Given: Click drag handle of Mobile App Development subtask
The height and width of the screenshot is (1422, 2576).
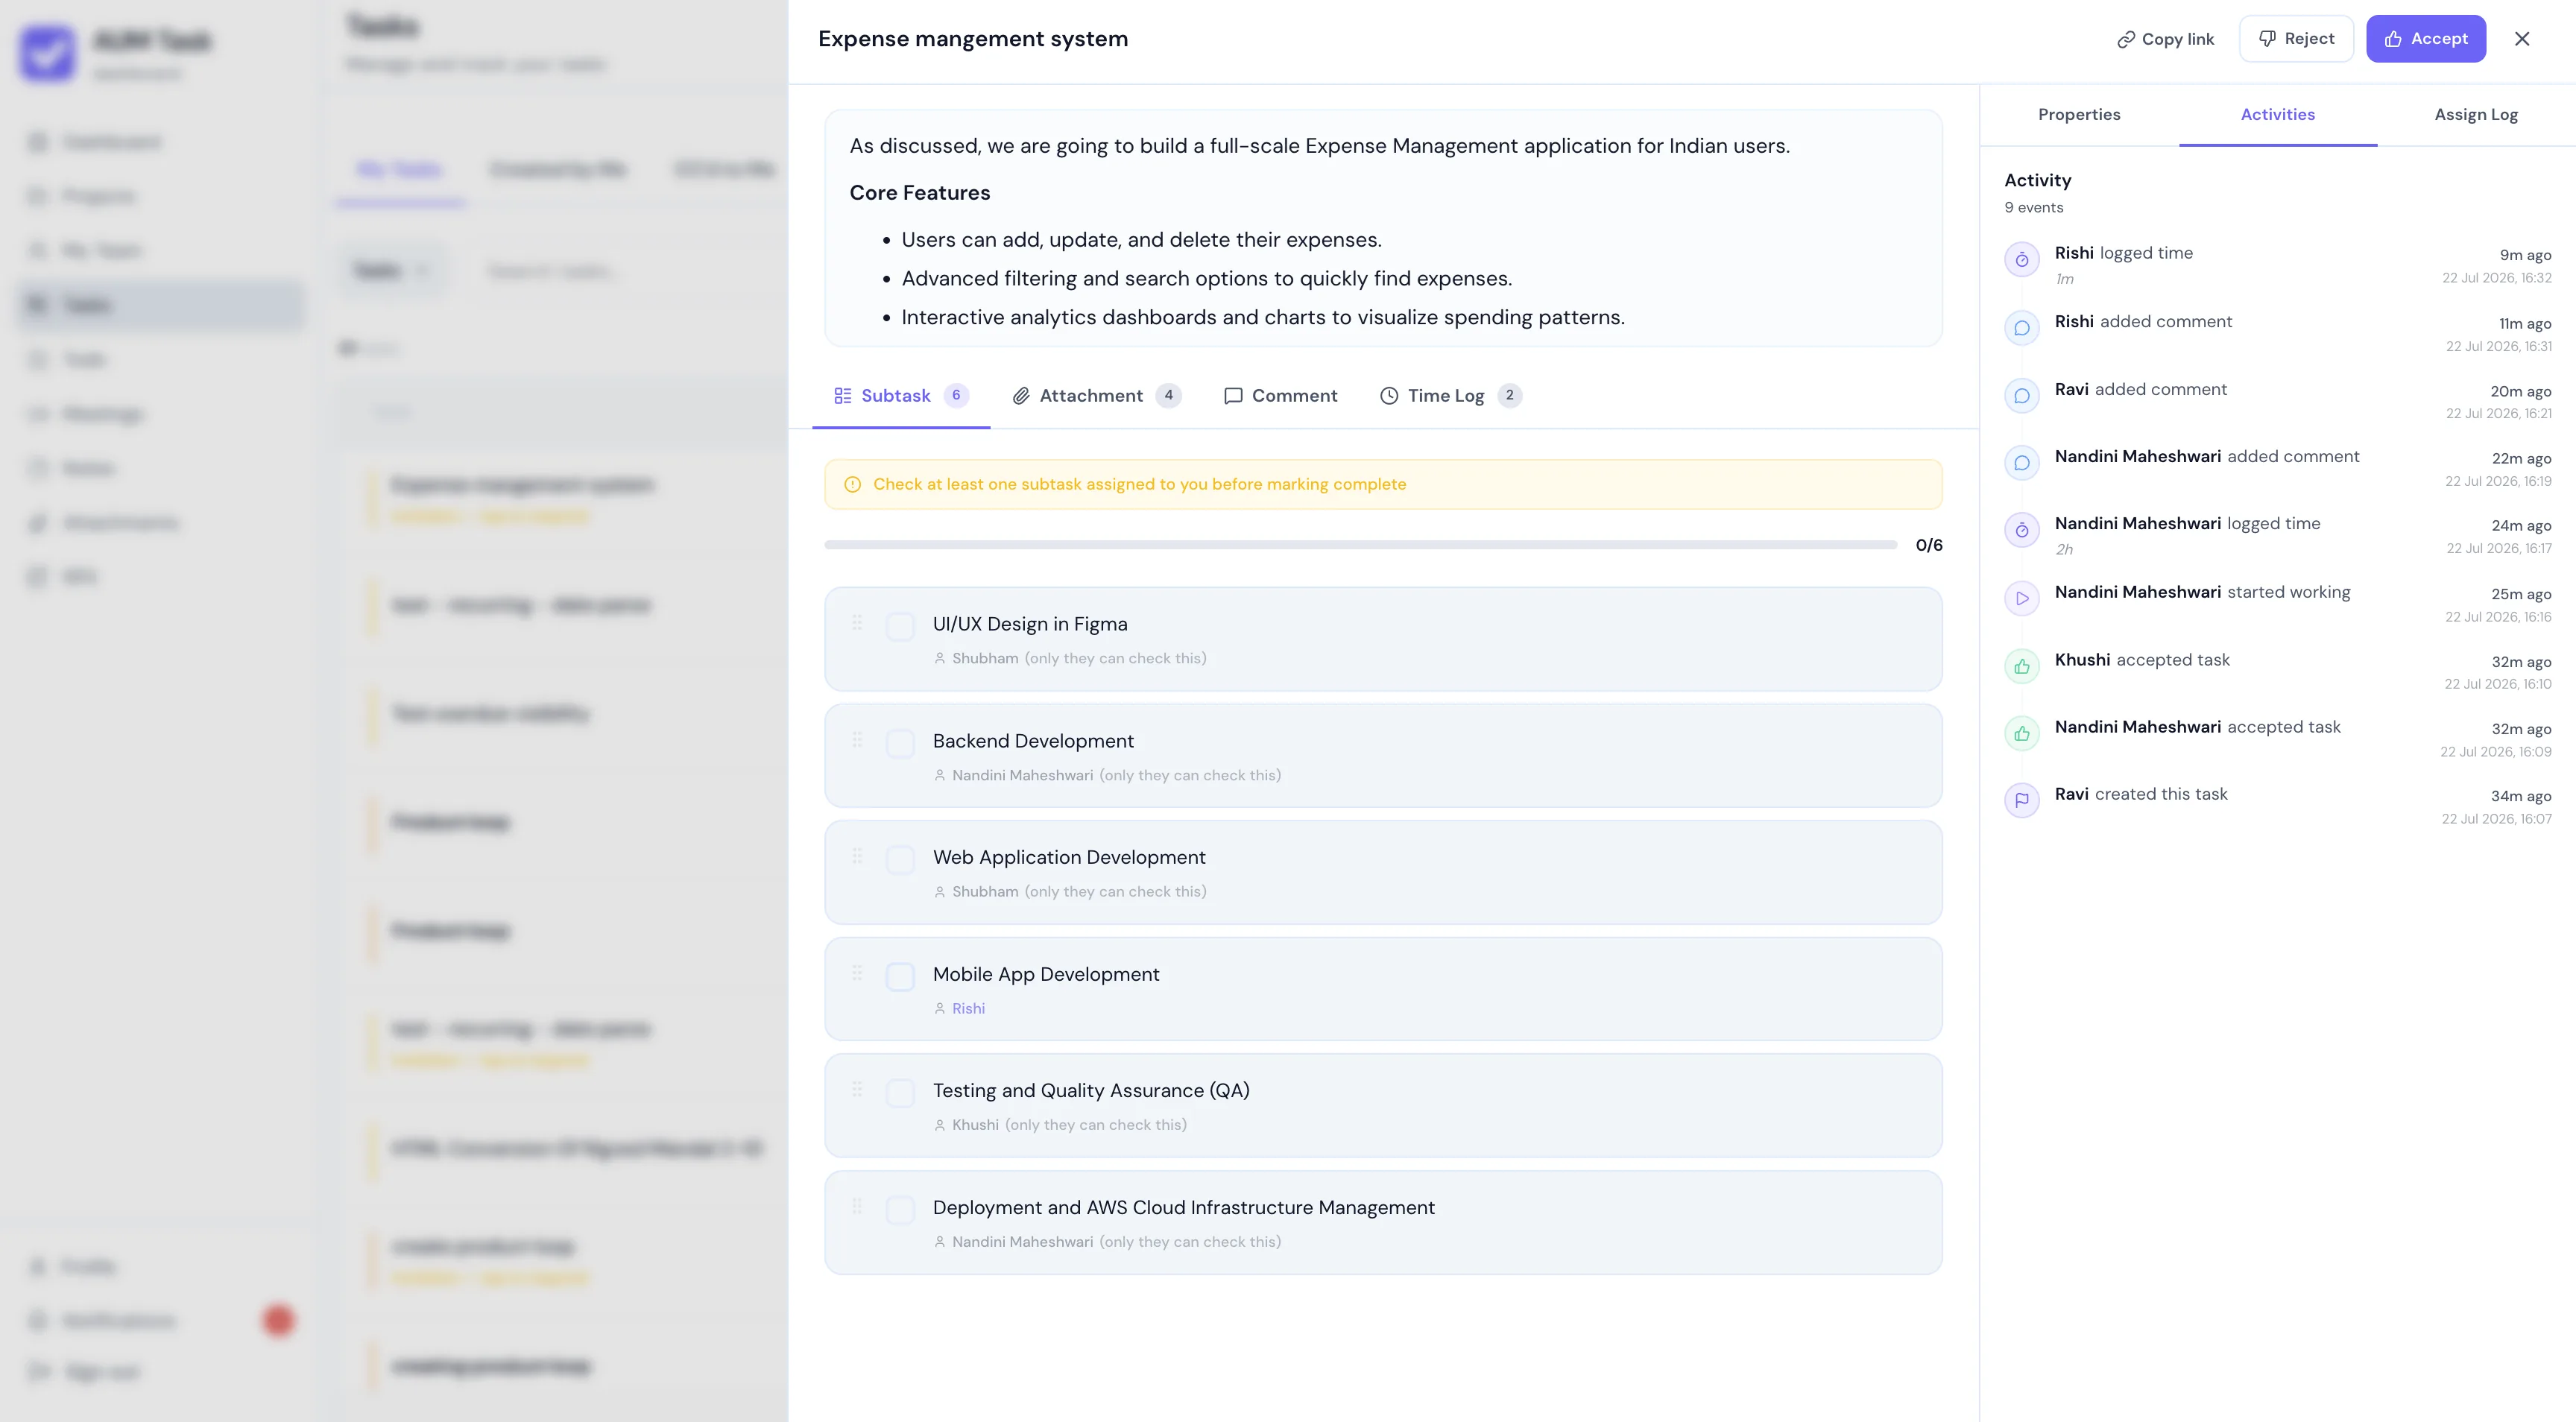Looking at the screenshot, I should point(857,973).
